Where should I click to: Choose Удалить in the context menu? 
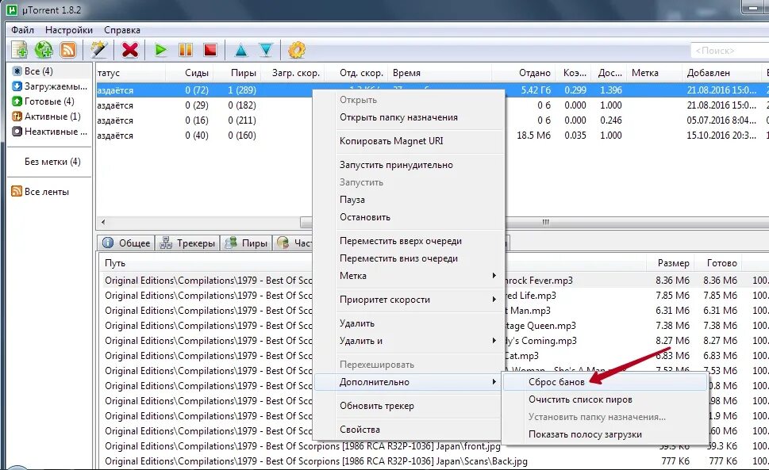click(409, 323)
